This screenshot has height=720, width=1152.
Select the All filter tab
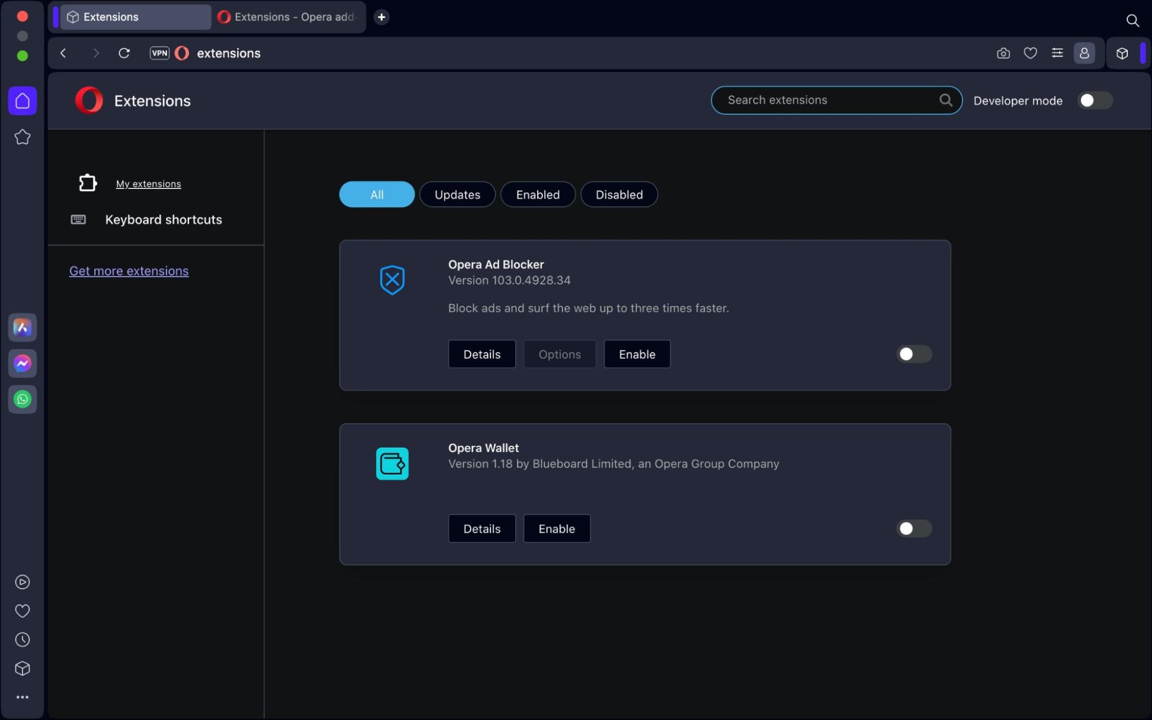[377, 195]
